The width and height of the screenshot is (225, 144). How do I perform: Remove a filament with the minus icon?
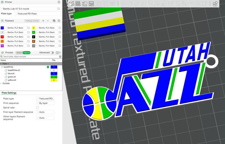48,21
